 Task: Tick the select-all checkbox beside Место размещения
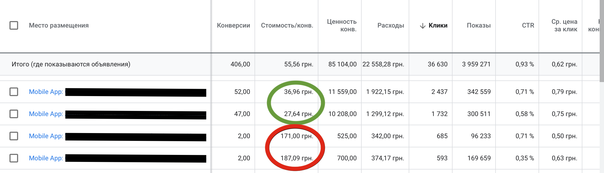14,25
